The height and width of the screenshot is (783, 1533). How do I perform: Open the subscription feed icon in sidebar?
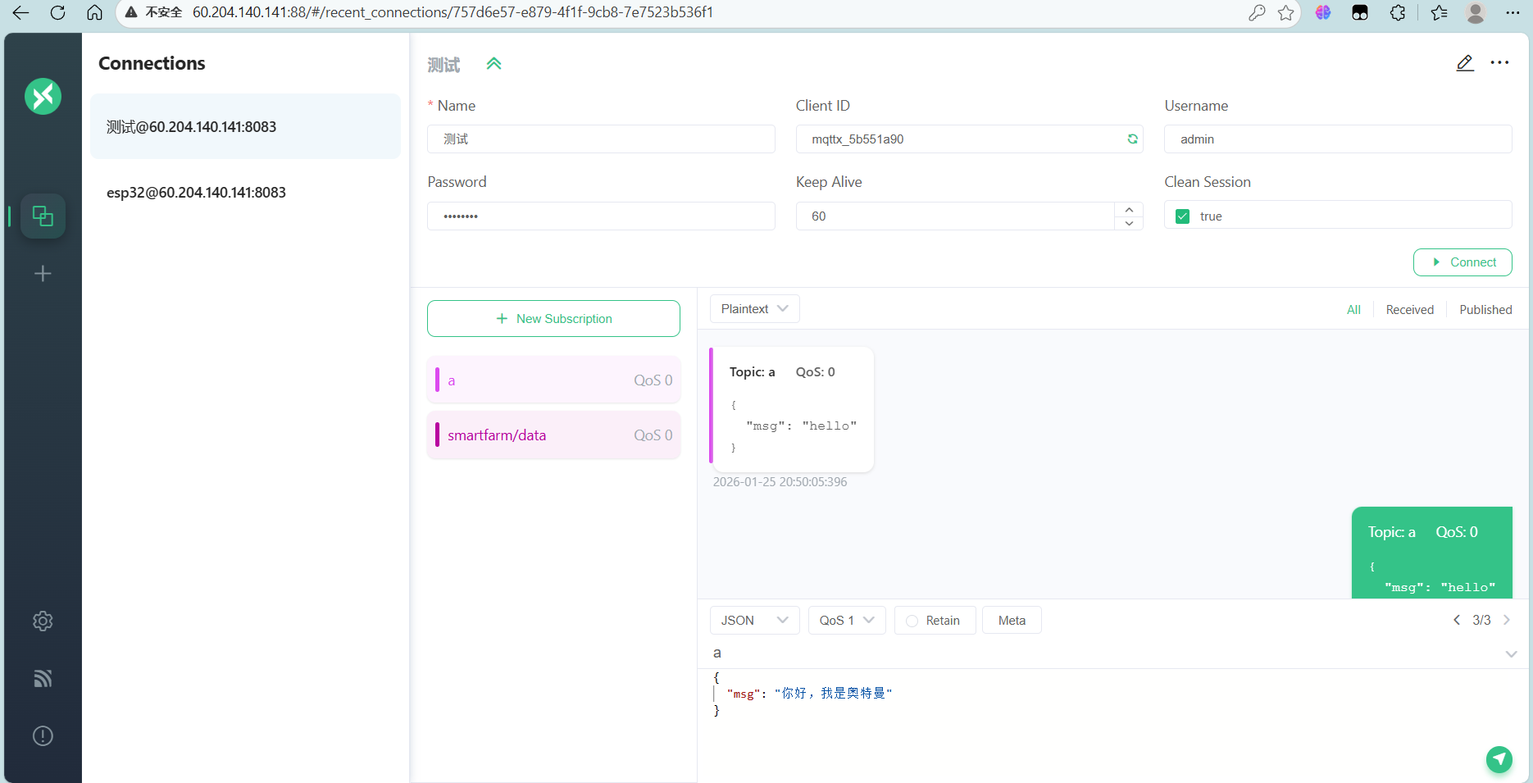pos(43,678)
